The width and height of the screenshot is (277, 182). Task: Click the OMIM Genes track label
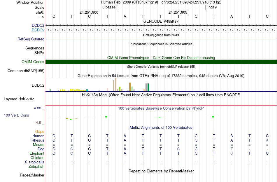33,62
